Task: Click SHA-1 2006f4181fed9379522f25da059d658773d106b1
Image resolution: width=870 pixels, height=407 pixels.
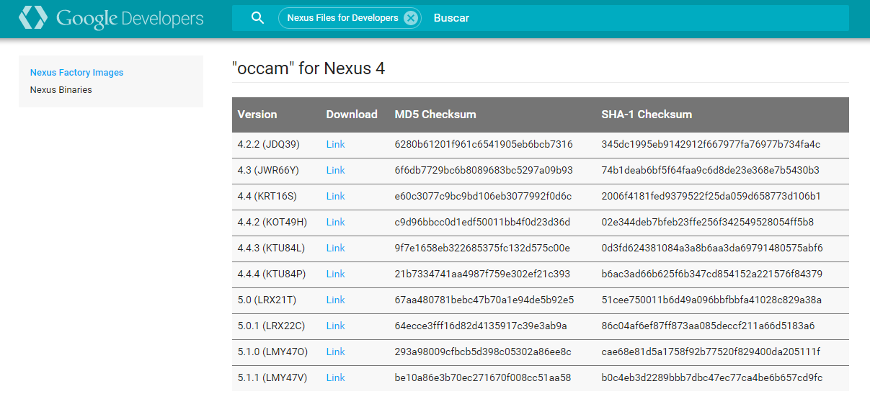Action: 711,196
